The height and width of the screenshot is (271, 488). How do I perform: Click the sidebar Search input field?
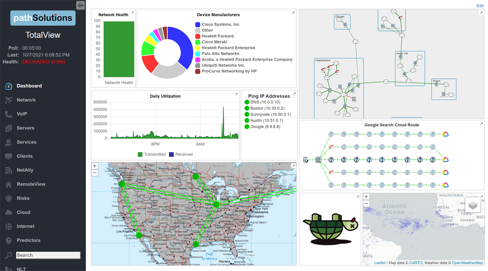click(48, 255)
